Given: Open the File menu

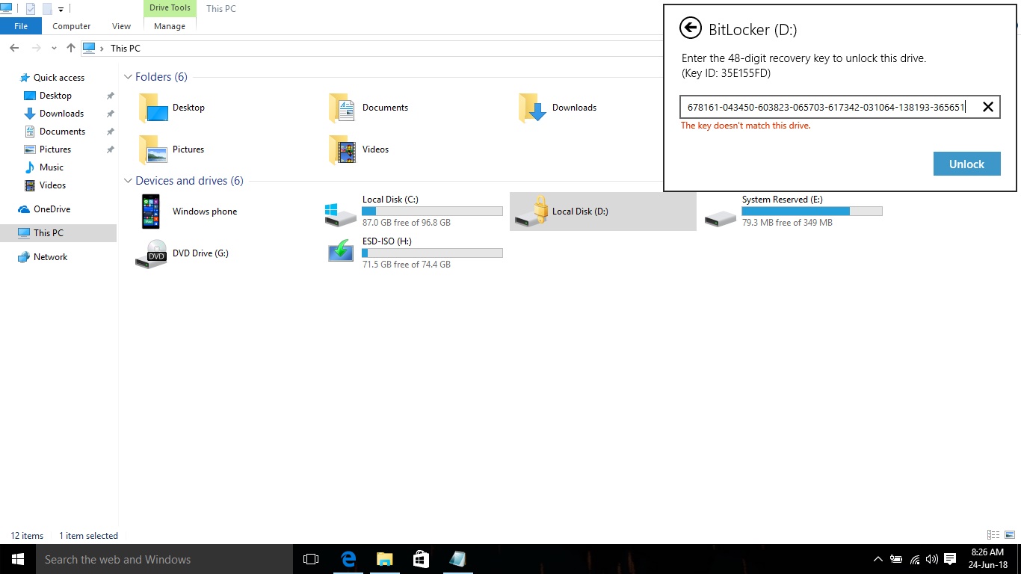Looking at the screenshot, I should point(21,26).
